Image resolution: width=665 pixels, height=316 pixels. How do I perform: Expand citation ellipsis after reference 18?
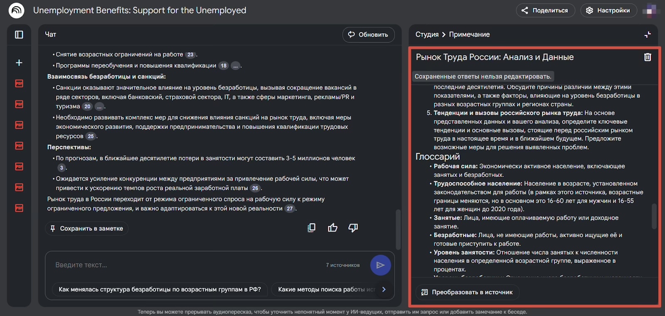pyautogui.click(x=236, y=66)
